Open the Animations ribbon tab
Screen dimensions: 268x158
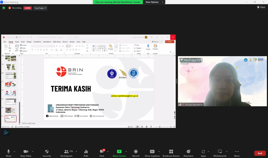coord(47,42)
